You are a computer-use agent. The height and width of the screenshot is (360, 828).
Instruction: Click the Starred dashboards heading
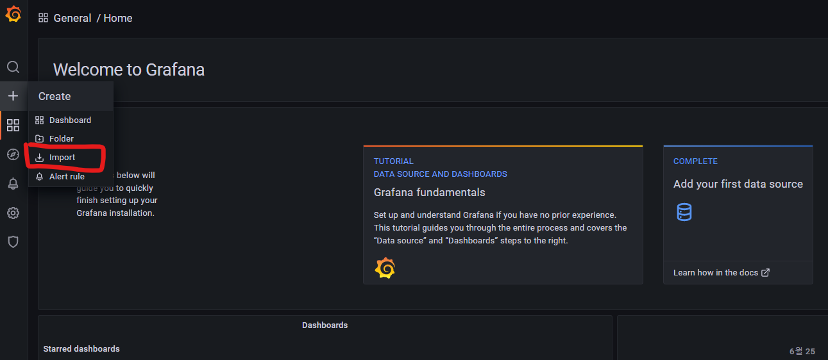[x=81, y=349]
